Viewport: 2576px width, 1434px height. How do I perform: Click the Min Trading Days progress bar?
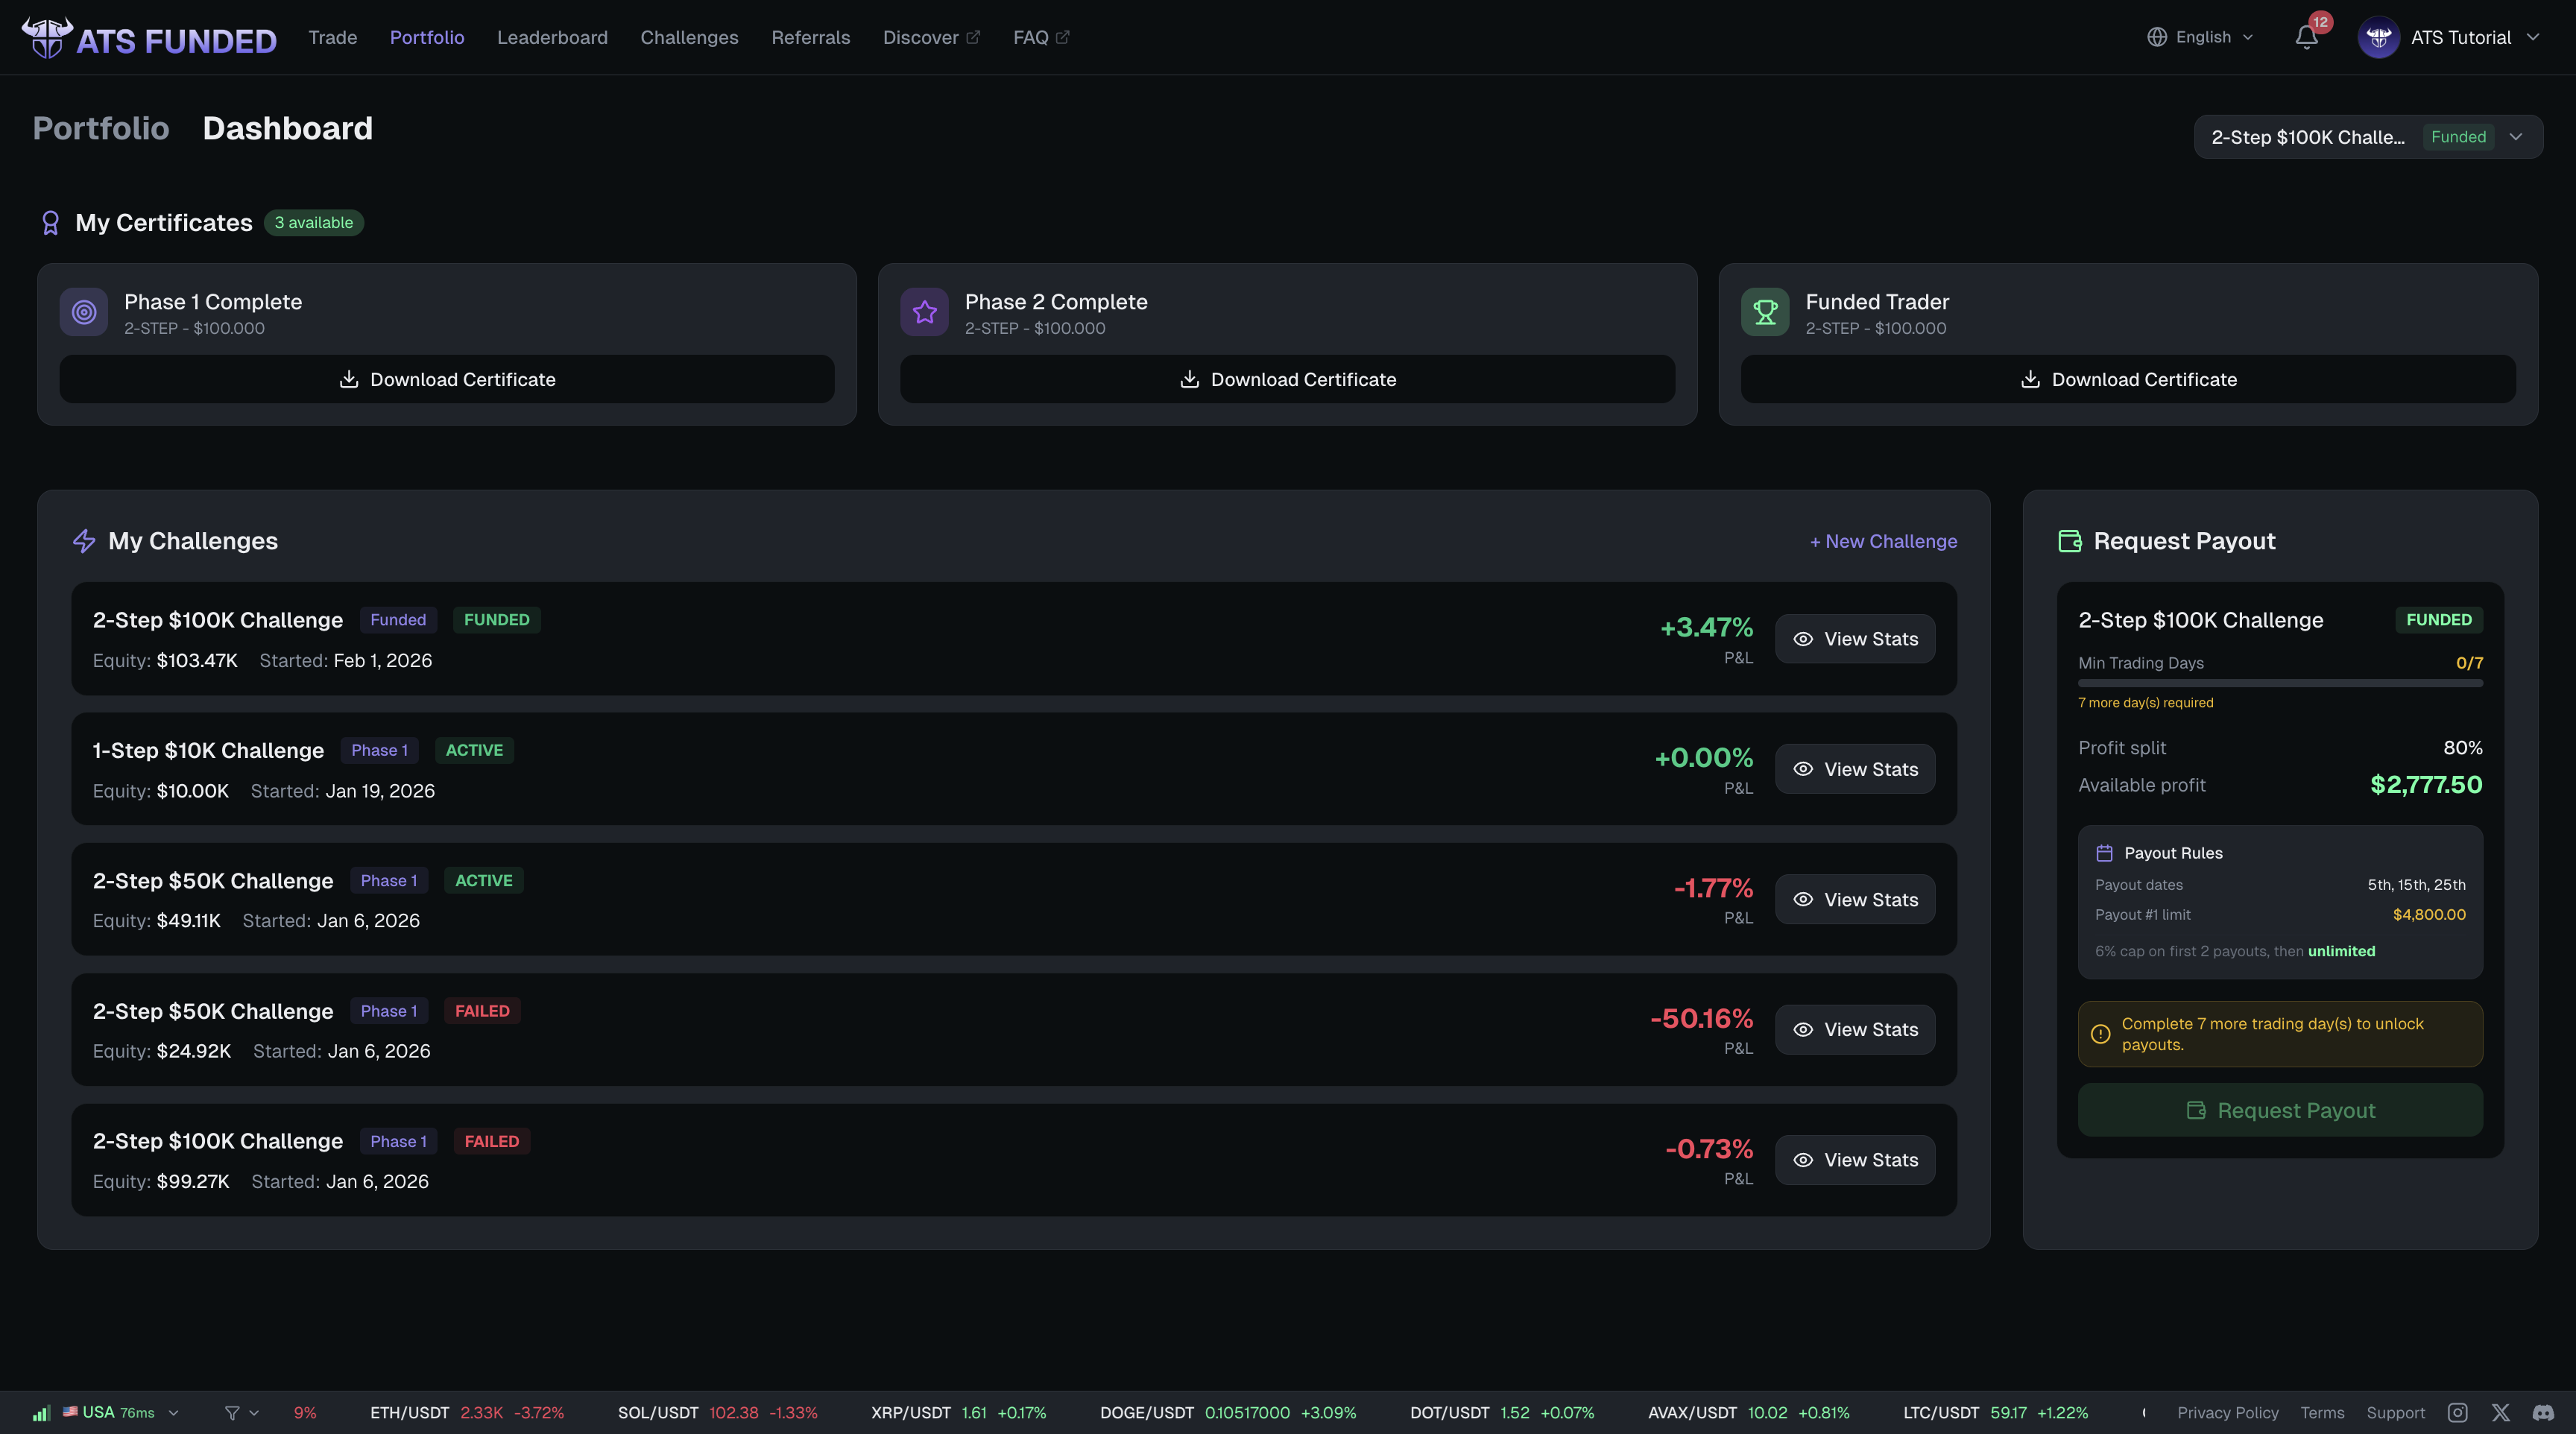click(2280, 683)
